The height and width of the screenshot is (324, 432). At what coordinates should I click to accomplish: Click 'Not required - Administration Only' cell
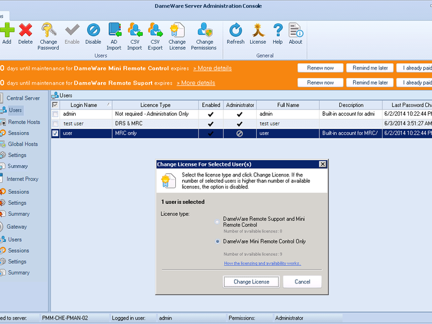click(155, 114)
